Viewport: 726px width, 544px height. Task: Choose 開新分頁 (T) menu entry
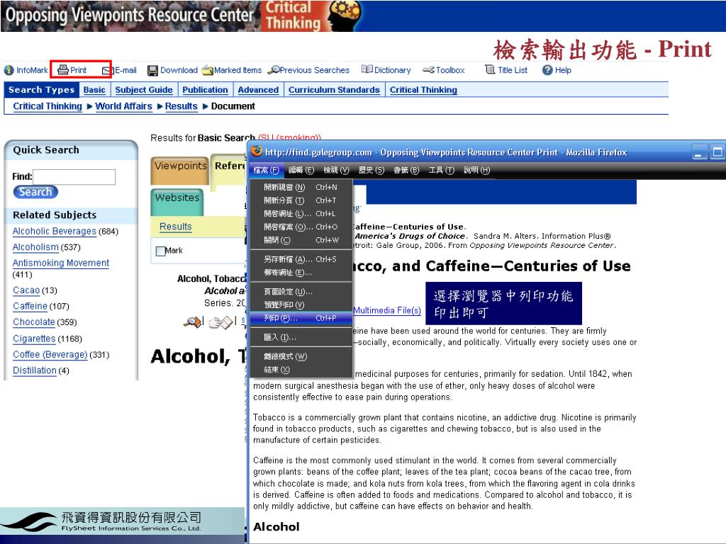[301, 200]
